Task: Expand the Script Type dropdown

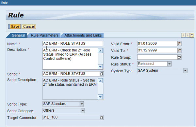Action: (x=82, y=104)
